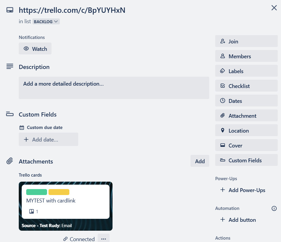Open the Attachment sidebar option
Image resolution: width=281 pixels, height=242 pixels.
[246, 115]
